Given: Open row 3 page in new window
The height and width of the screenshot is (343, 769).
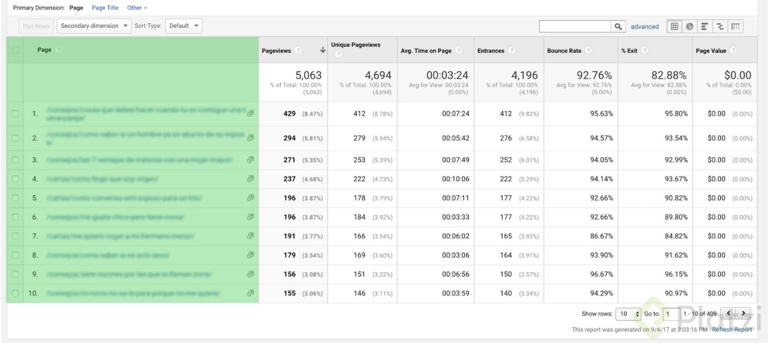Looking at the screenshot, I should coord(250,159).
